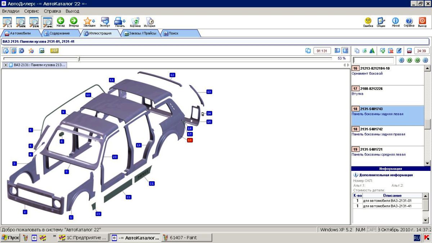Switch to the 61407 - Paint taskbar window
Screen dimensions: 432x243
(186, 238)
